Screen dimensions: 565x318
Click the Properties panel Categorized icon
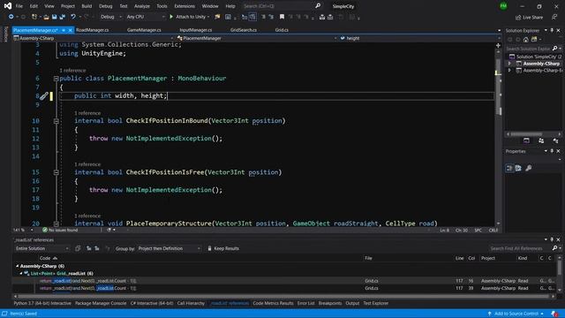click(x=509, y=168)
